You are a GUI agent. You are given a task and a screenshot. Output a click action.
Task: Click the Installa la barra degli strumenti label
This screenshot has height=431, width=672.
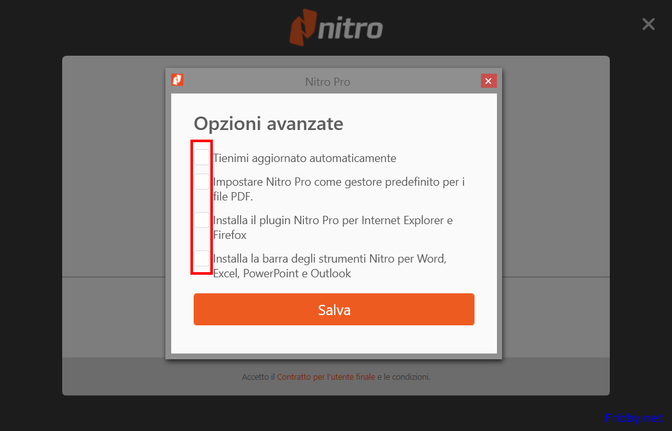[330, 266]
